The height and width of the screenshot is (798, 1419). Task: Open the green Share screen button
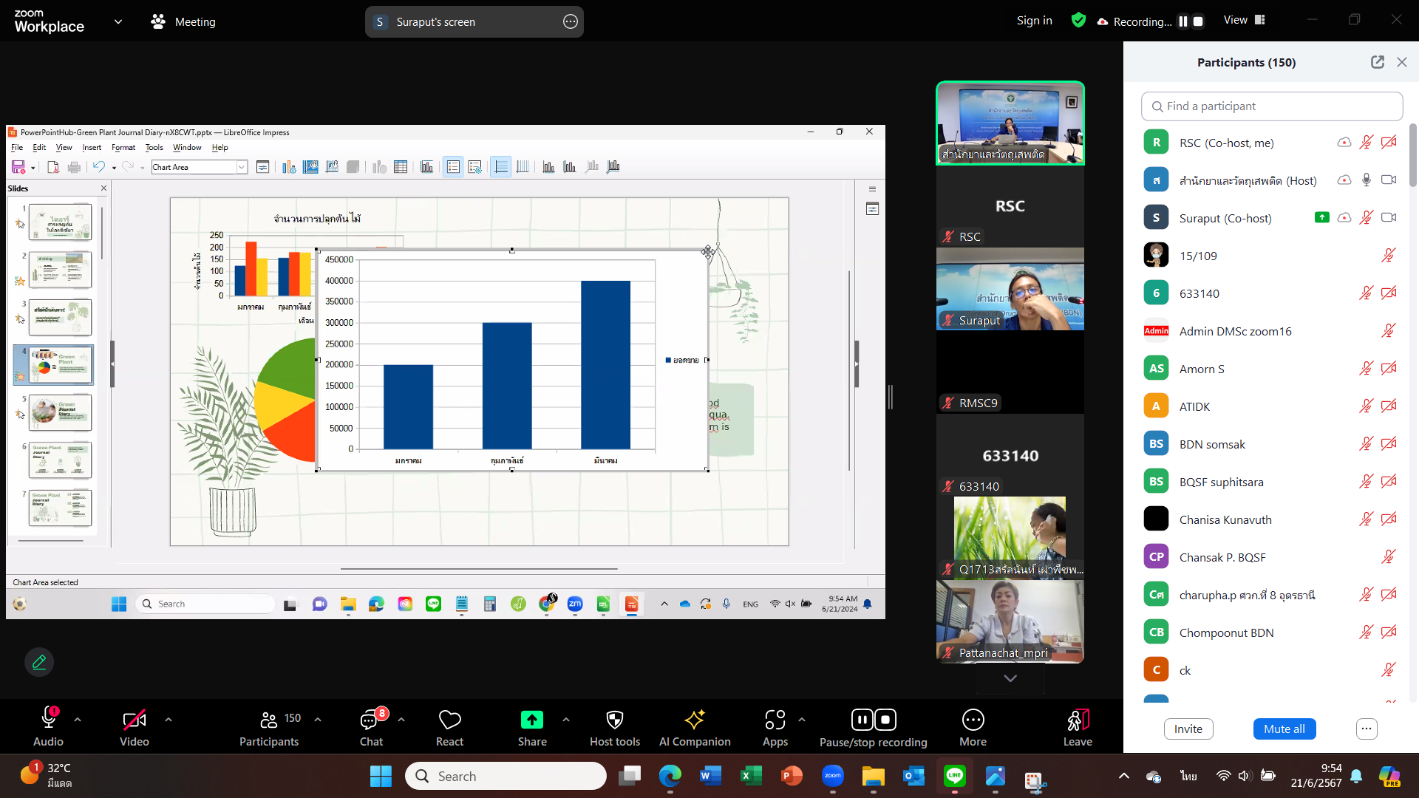click(531, 727)
